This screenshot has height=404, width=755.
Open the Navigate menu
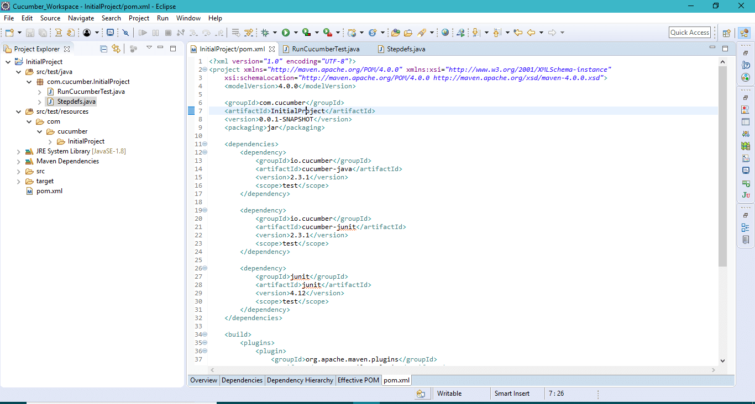point(81,18)
